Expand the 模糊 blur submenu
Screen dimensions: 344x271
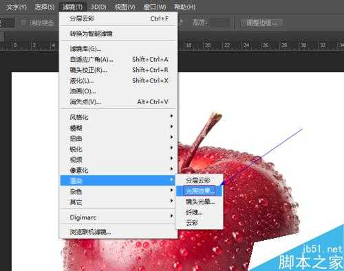pyautogui.click(x=118, y=128)
